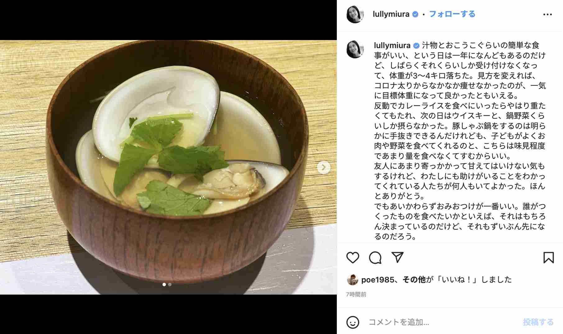Screen dimensions: 563x334
Task: Select second carousel dot indicator
Action: 170,284
